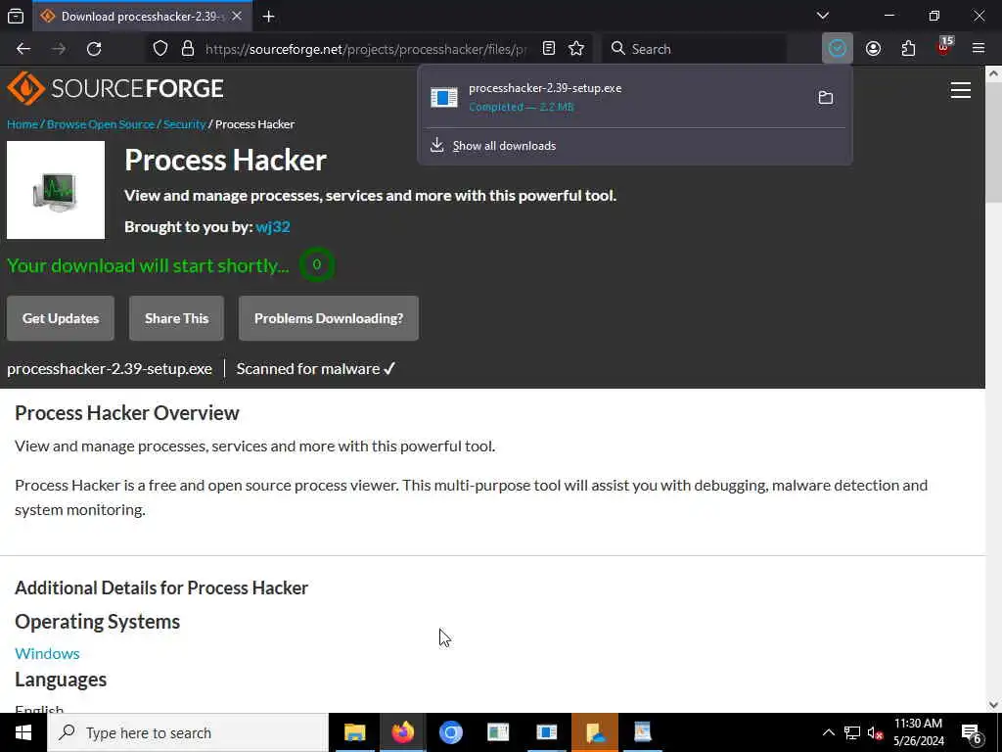The width and height of the screenshot is (1002, 752).
Task: Click the SourceForge logo
Action: 115,88
